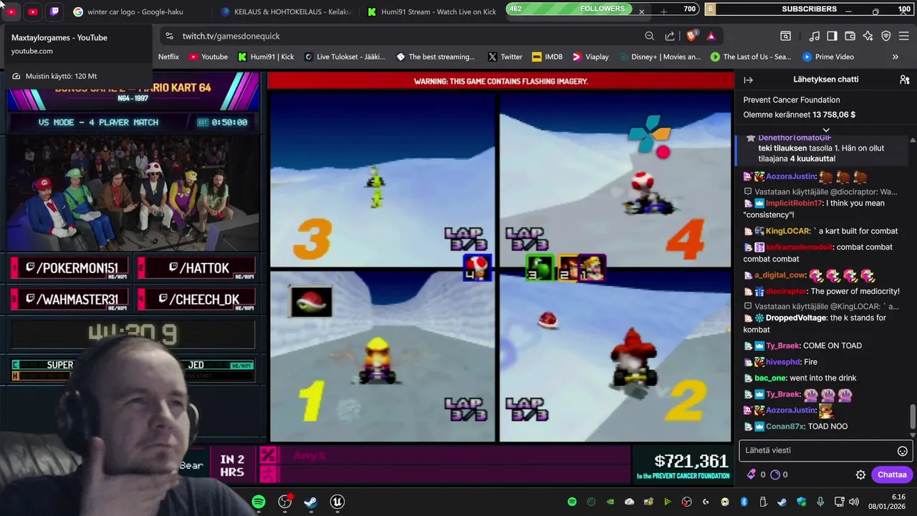This screenshot has width=917, height=516.
Task: Open The best streaming bookmark
Action: click(436, 57)
